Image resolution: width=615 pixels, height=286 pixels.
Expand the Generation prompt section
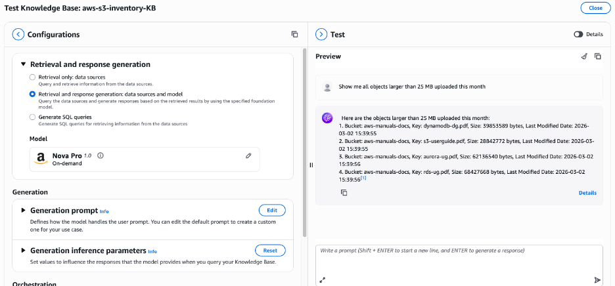24,211
